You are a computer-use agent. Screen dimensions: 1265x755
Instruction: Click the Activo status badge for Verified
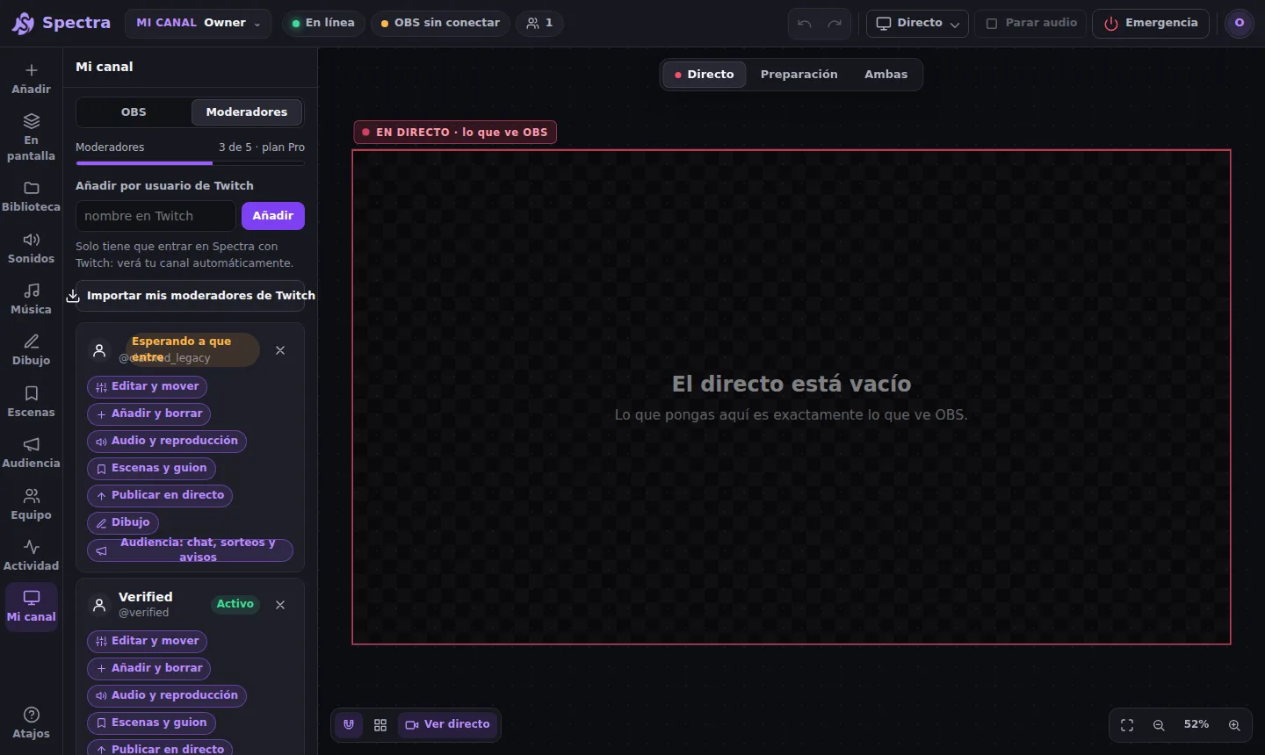[x=235, y=604]
